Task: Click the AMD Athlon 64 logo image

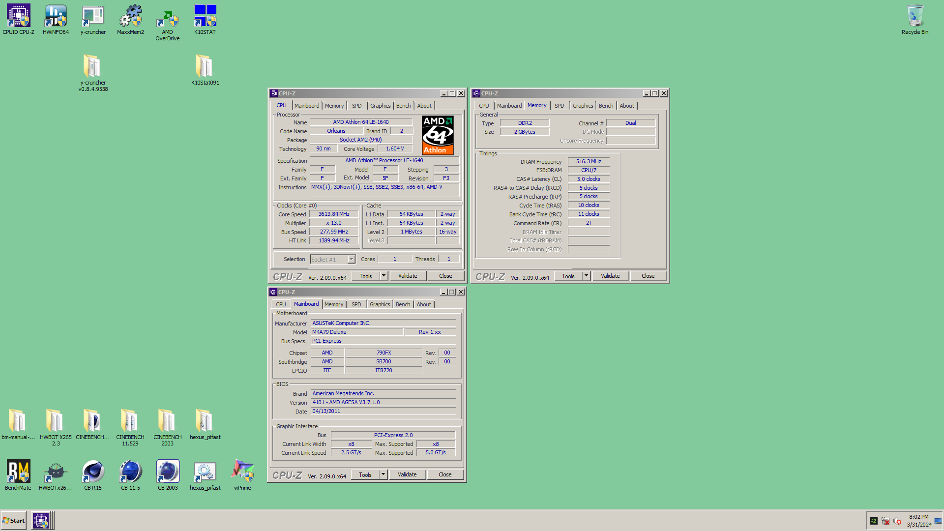Action: (438, 136)
